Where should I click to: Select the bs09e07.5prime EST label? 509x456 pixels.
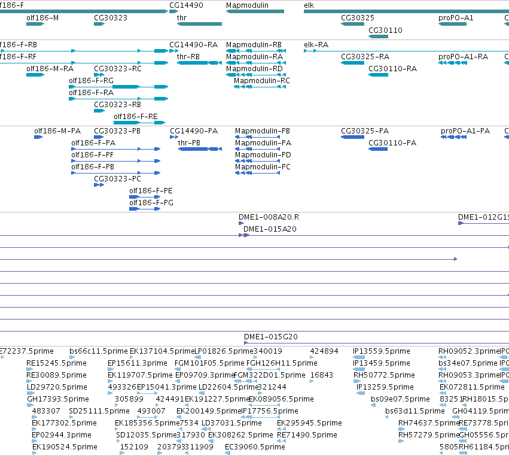[400, 399]
